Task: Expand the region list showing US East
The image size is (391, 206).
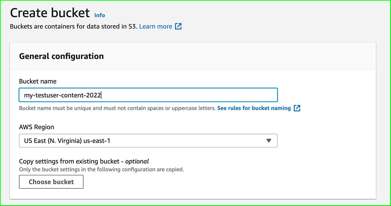Action: (x=148, y=141)
